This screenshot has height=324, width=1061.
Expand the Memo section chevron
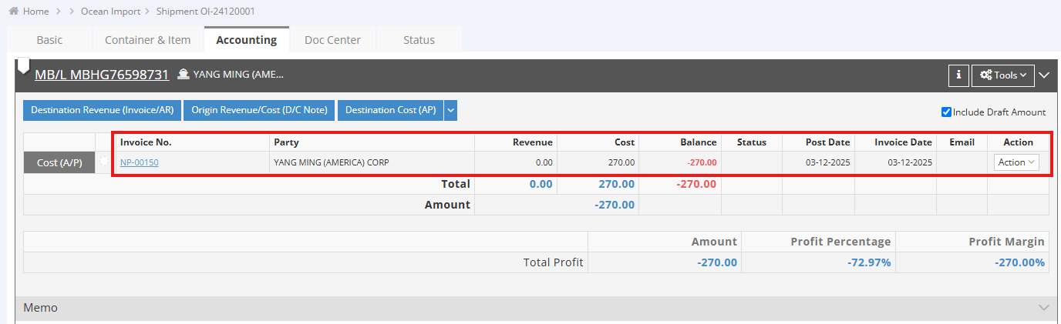(x=1044, y=308)
